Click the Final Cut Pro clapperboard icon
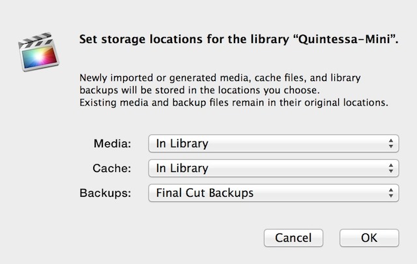The width and height of the screenshot is (417, 264). [x=38, y=52]
